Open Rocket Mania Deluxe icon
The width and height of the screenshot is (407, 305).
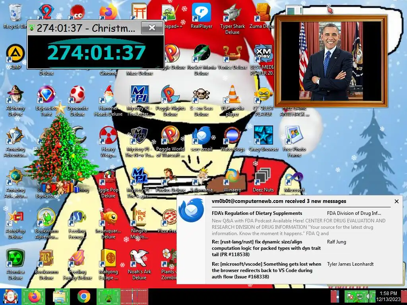tap(202, 60)
